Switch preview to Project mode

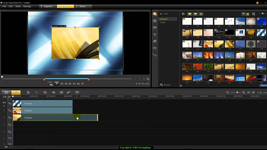(50, 82)
